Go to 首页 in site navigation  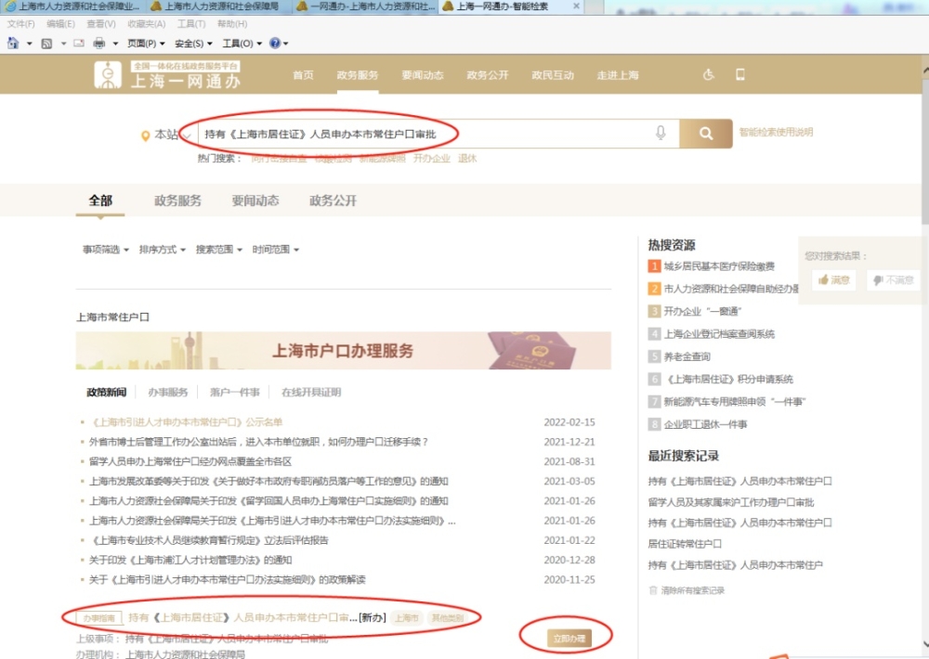tap(303, 75)
